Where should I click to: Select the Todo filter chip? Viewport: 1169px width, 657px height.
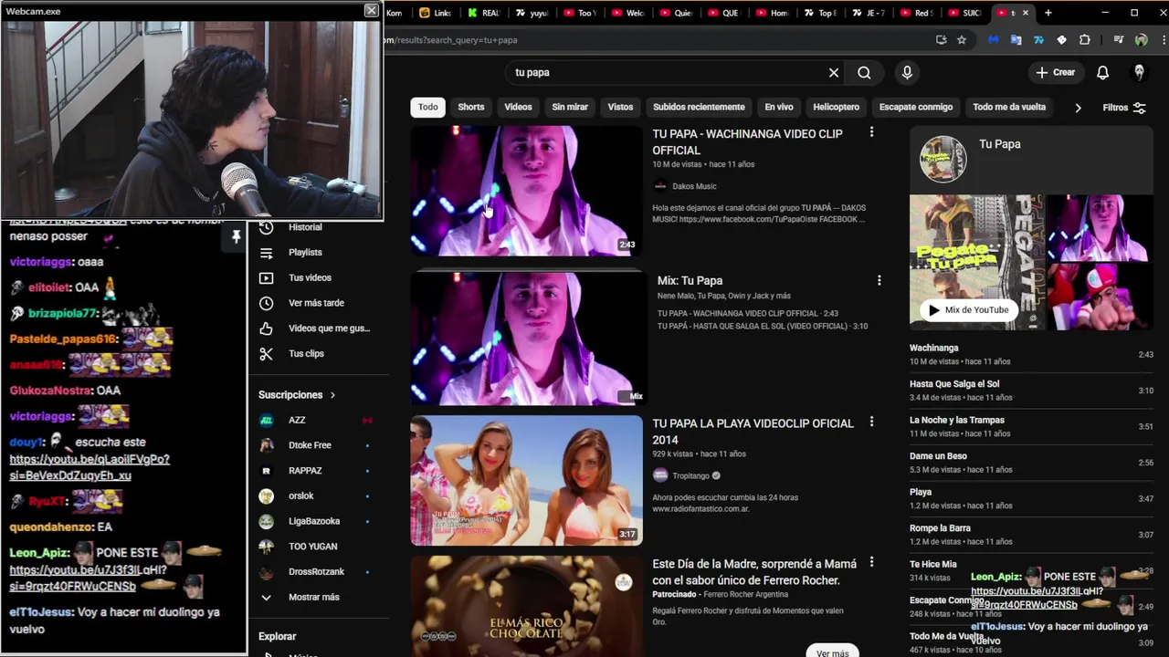[x=428, y=107]
